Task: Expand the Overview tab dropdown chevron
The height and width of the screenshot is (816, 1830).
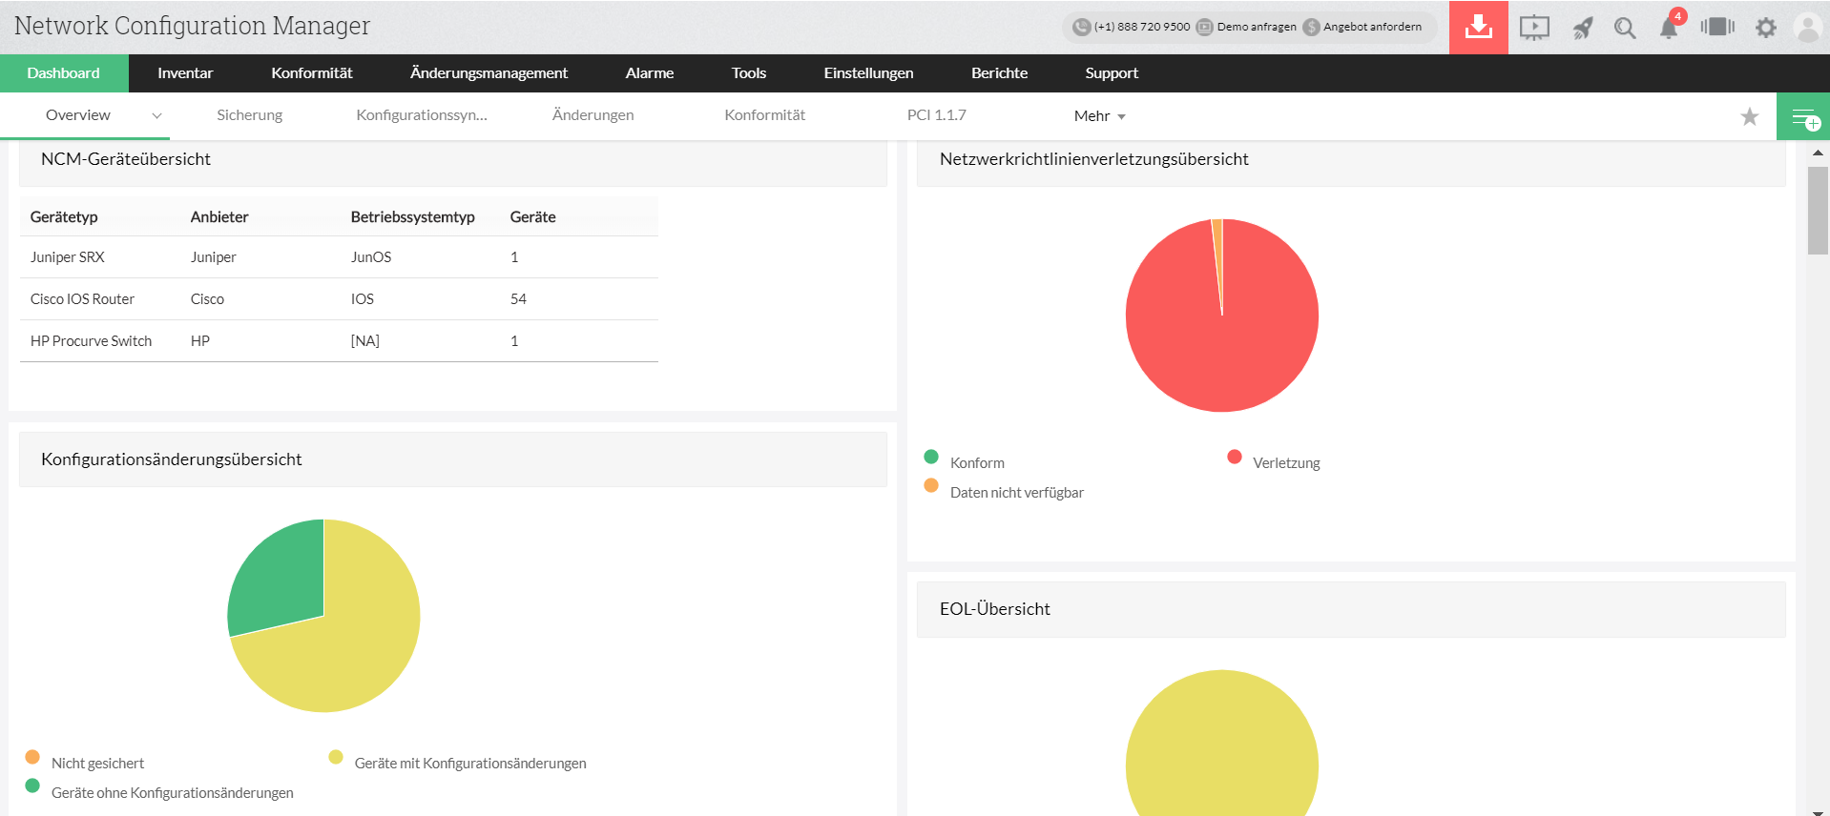Action: click(x=156, y=116)
